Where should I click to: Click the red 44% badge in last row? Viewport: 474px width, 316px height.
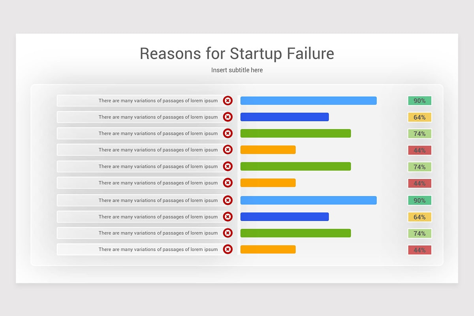(x=419, y=250)
